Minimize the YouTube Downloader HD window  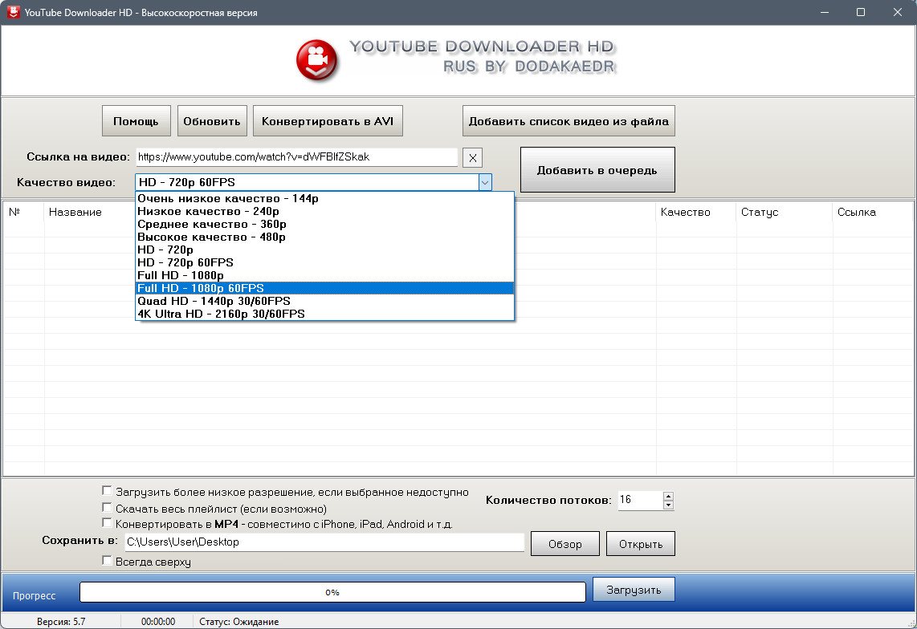[825, 12]
